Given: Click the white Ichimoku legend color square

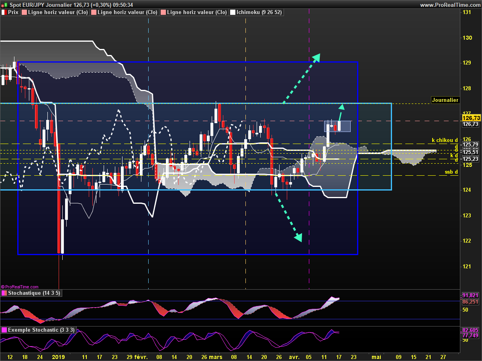Looking at the screenshot, I should point(233,12).
